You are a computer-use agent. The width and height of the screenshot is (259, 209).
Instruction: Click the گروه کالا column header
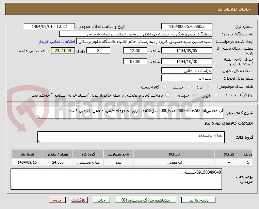(x=88, y=154)
